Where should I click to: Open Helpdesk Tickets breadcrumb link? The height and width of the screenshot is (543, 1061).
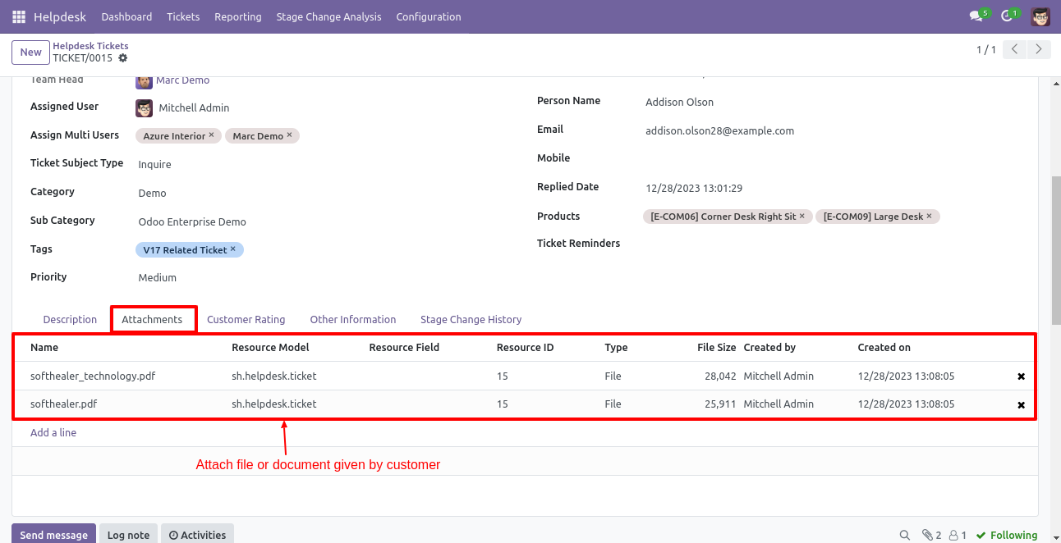pyautogui.click(x=90, y=46)
